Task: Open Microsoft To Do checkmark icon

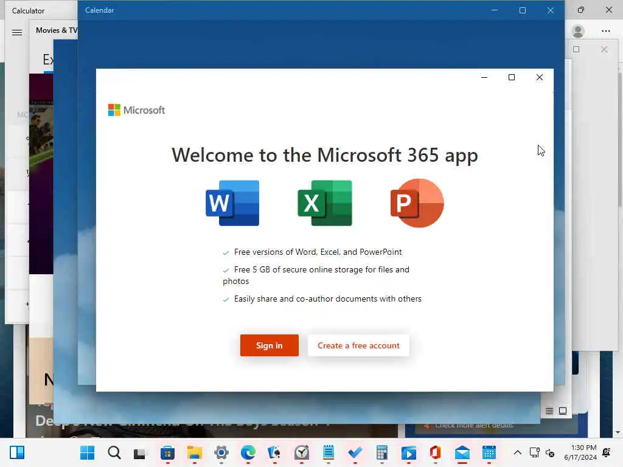Action: click(355, 452)
